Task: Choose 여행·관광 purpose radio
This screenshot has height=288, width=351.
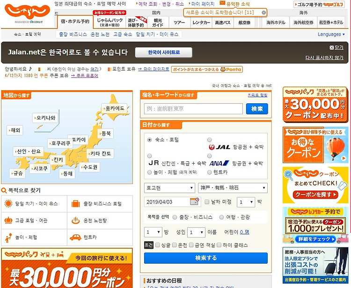Action: pyautogui.click(x=222, y=217)
